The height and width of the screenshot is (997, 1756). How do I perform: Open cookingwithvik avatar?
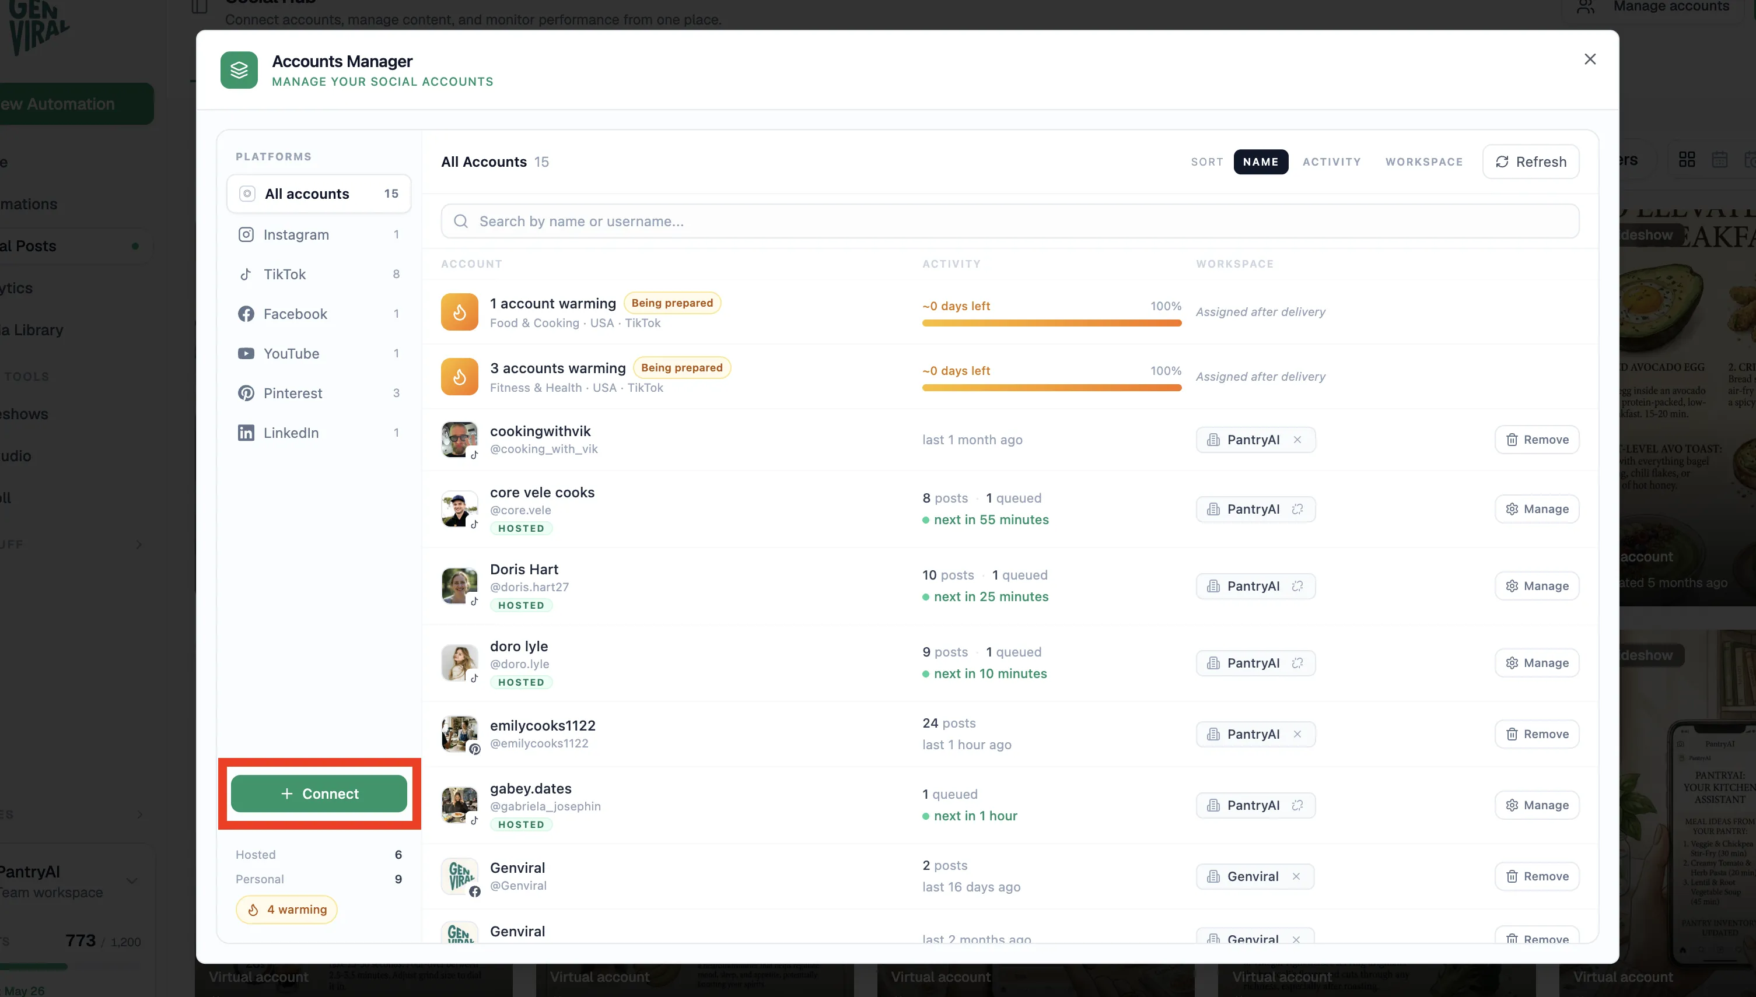pyautogui.click(x=459, y=440)
